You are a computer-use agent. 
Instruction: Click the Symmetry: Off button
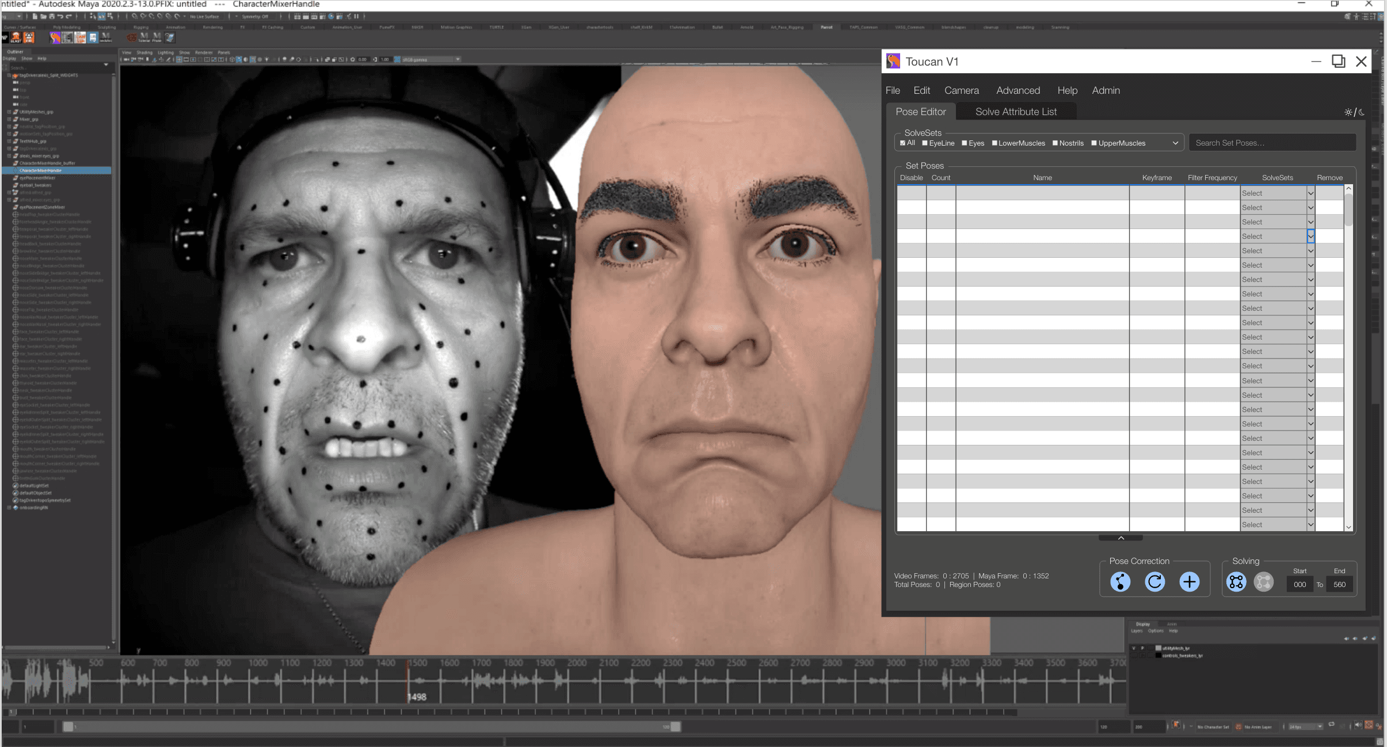point(254,17)
